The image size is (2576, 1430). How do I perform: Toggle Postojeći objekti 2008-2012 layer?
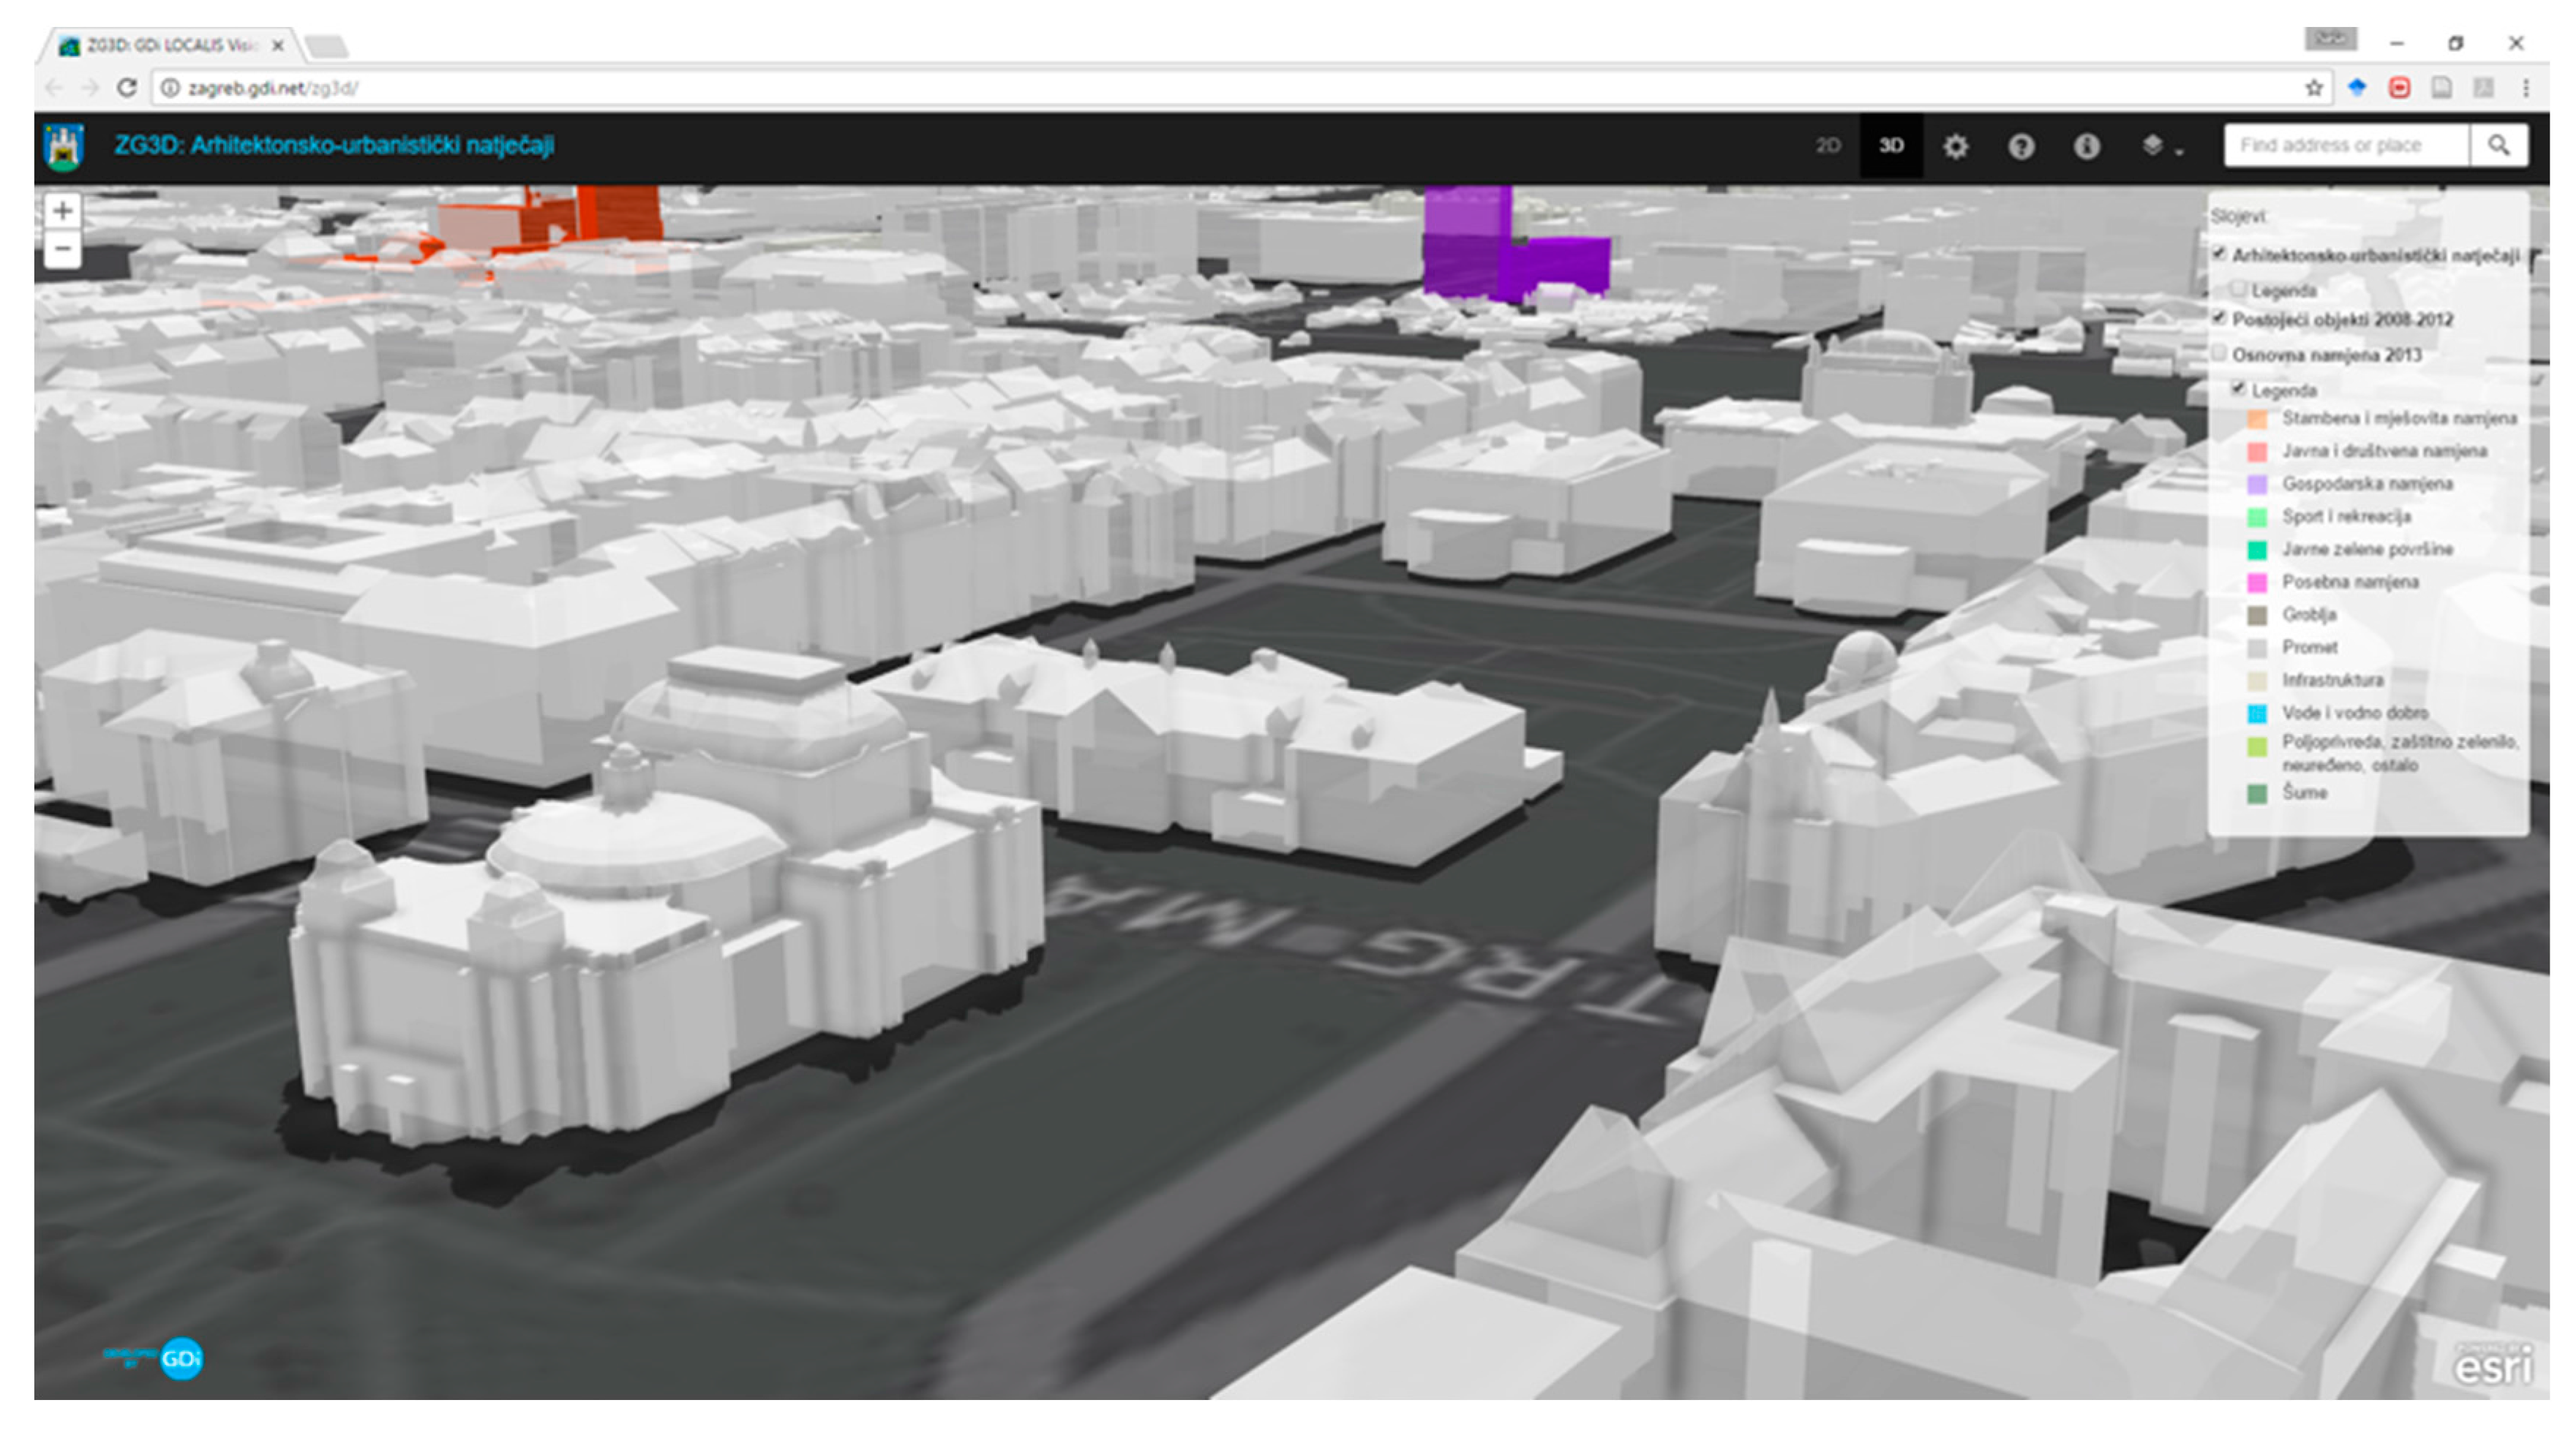pyautogui.click(x=2219, y=319)
